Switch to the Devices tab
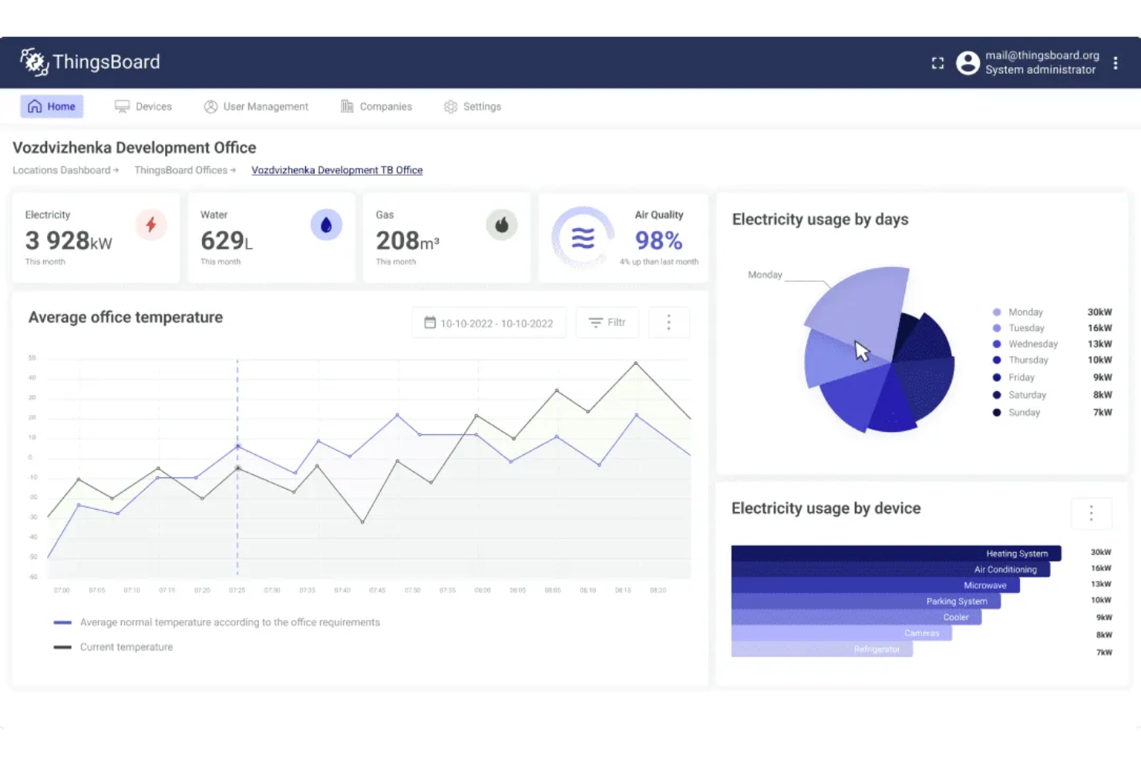The width and height of the screenshot is (1141, 760). tap(143, 106)
